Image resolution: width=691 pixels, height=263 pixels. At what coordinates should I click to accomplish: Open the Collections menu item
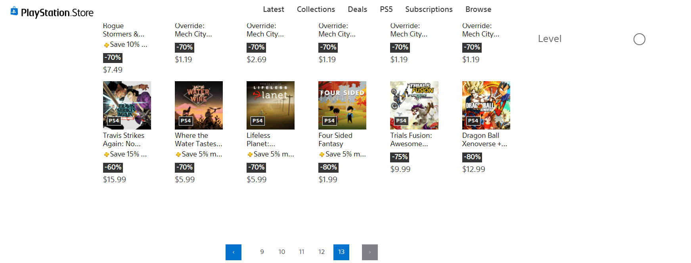(x=316, y=9)
